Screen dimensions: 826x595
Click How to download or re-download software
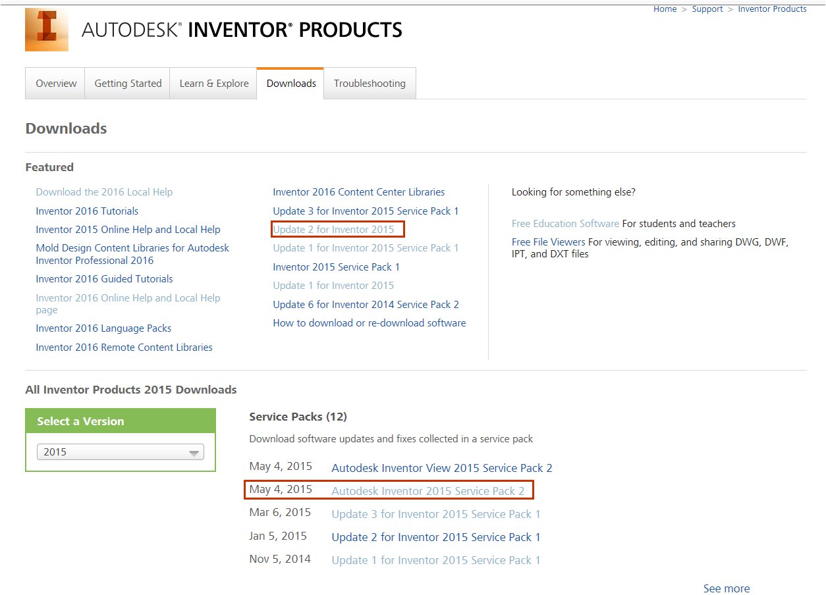370,323
